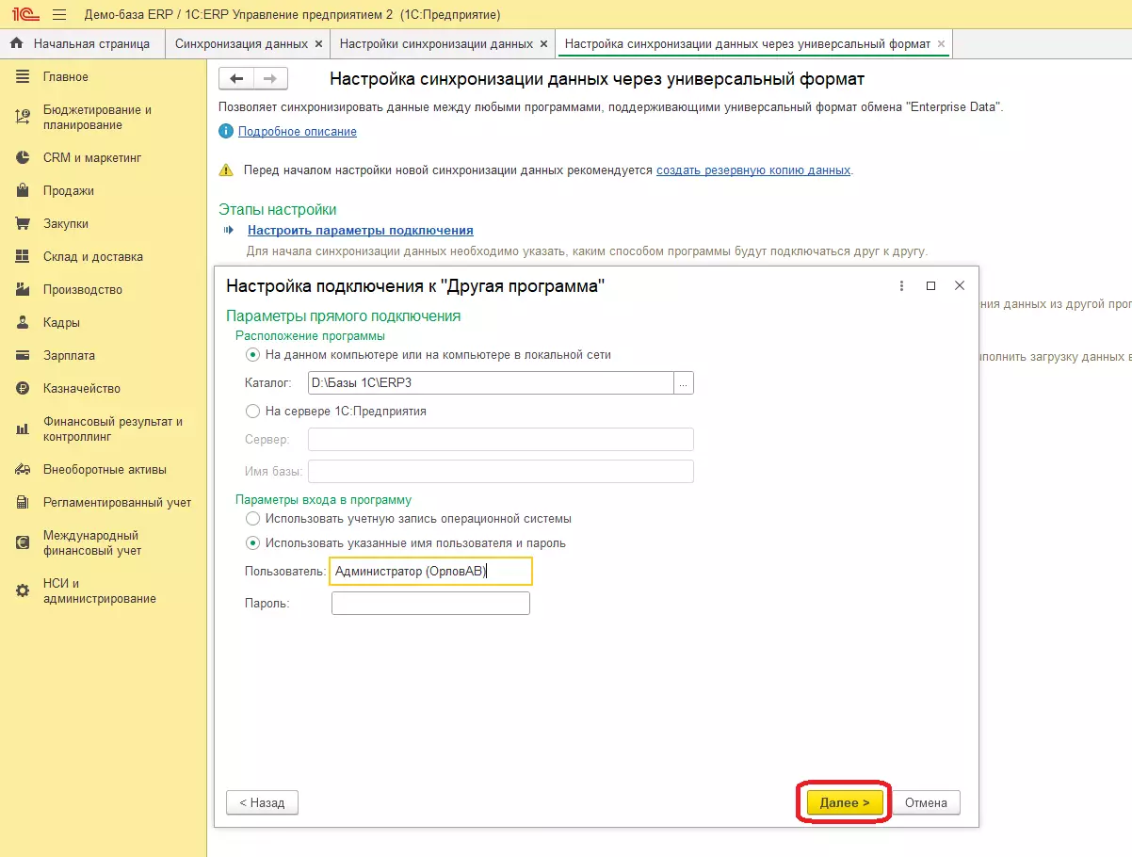Choose 'Использовать учетную запись операционной системы'

click(252, 518)
